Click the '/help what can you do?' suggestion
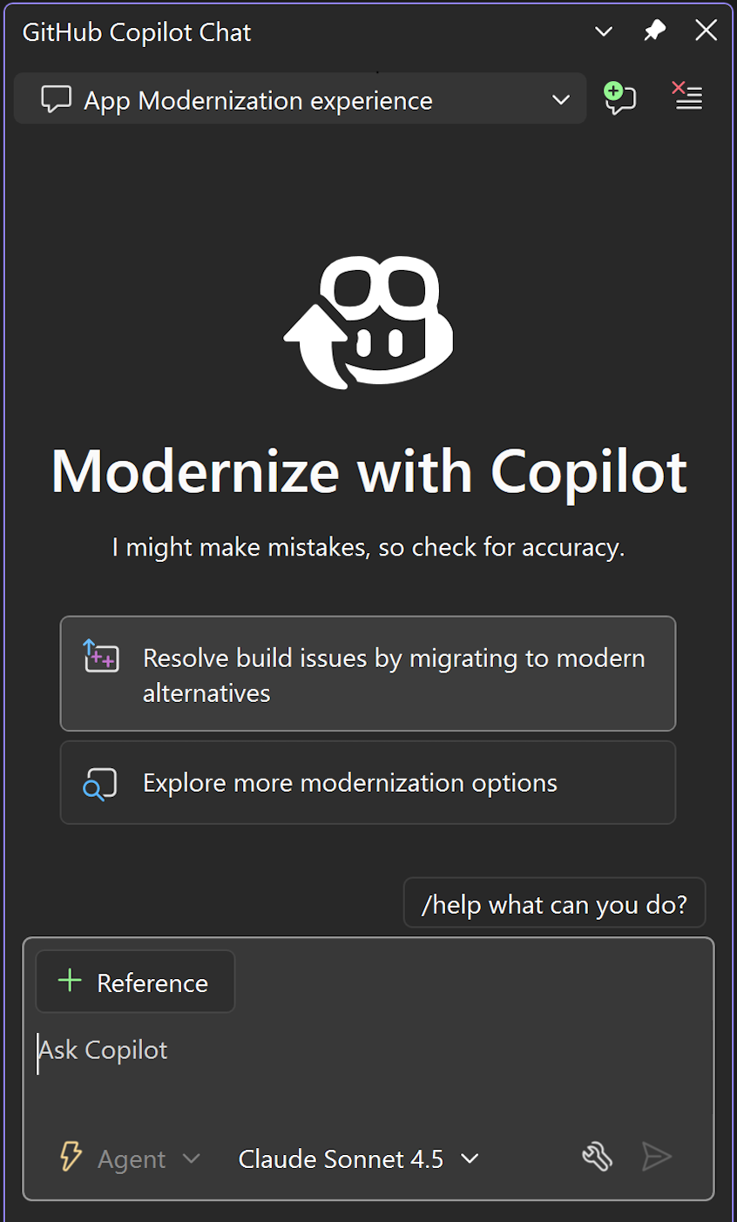737x1222 pixels. coord(554,903)
